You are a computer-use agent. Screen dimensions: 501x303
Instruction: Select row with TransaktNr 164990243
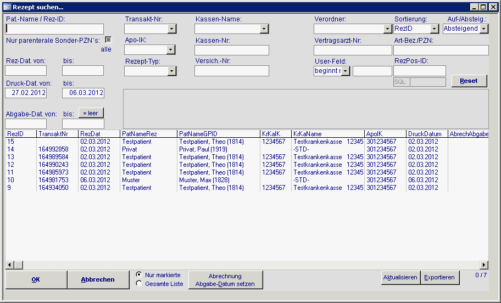point(247,165)
